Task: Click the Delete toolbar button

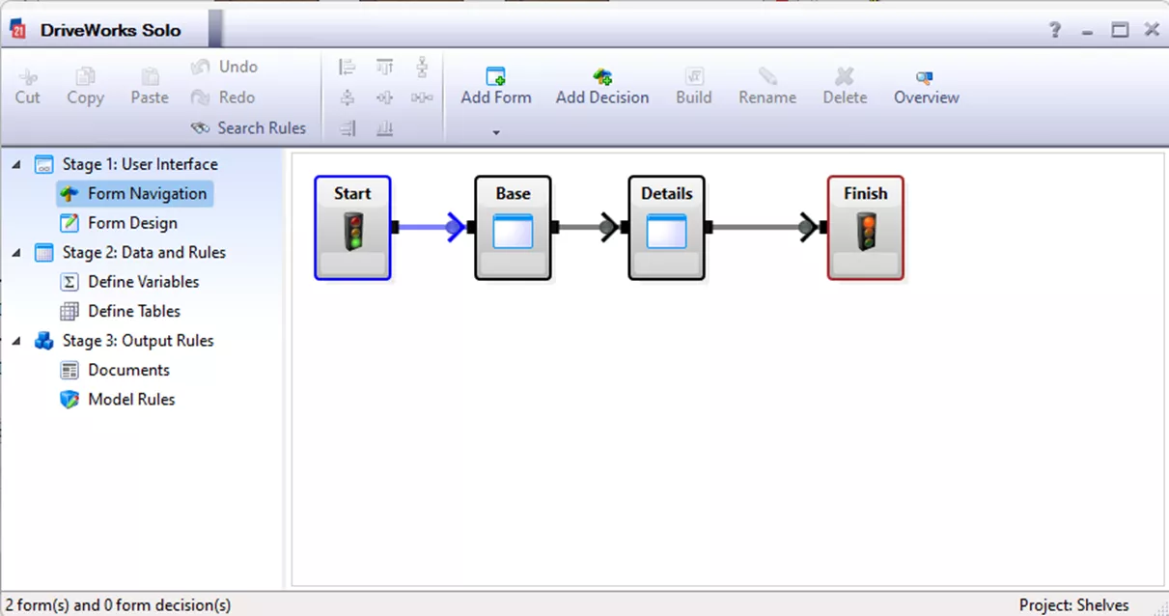Action: pos(845,86)
